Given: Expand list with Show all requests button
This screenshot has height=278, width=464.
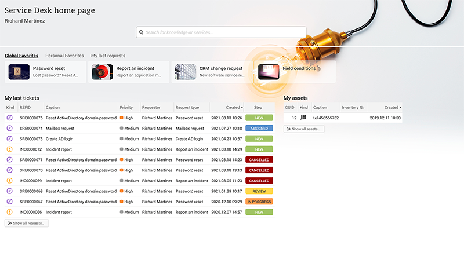Looking at the screenshot, I should tap(27, 223).
